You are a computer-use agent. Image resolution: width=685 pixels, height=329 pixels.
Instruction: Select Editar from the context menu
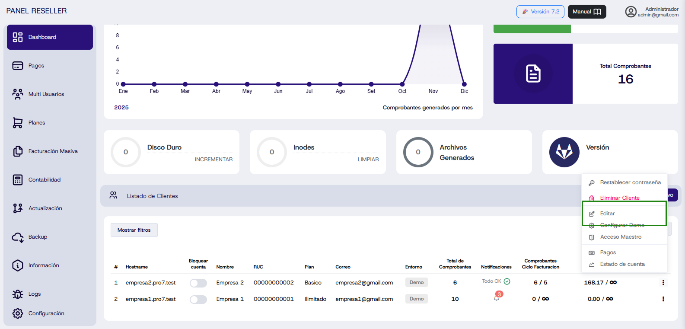pyautogui.click(x=607, y=214)
